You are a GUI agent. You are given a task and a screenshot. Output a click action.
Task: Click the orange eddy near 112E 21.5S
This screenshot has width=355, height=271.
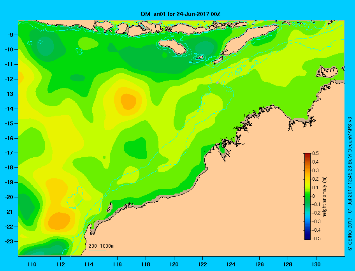tap(59, 221)
